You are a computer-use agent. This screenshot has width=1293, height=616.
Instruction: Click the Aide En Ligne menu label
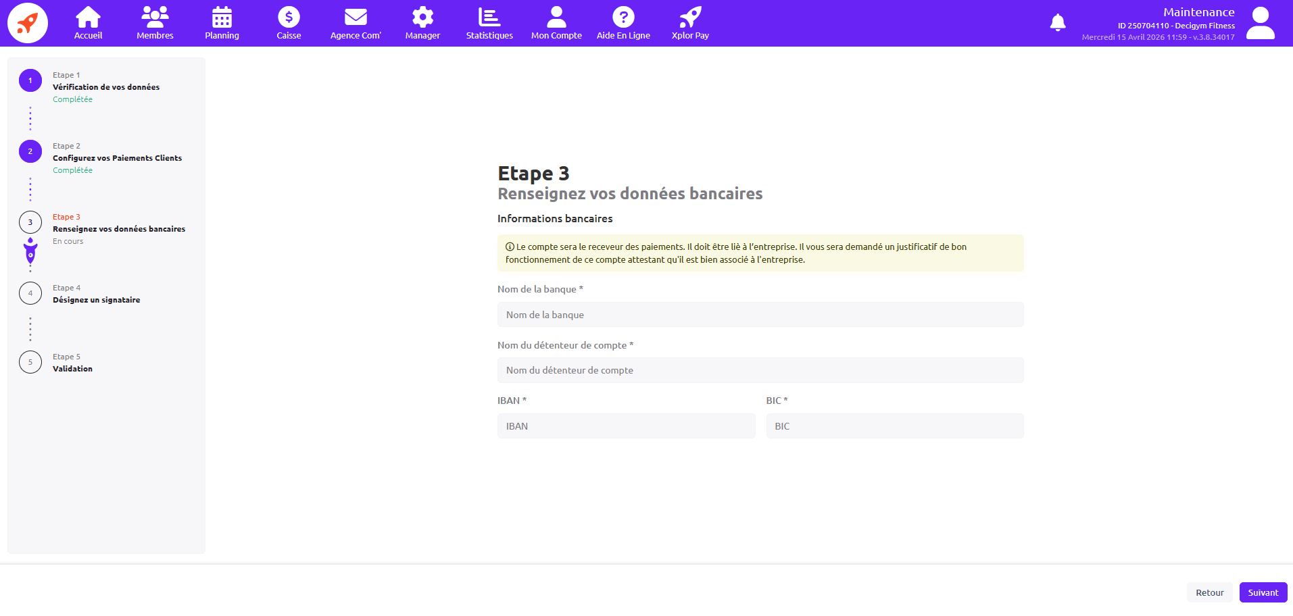[x=623, y=36]
